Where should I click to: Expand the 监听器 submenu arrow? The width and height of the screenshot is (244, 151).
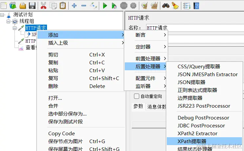click(165, 86)
